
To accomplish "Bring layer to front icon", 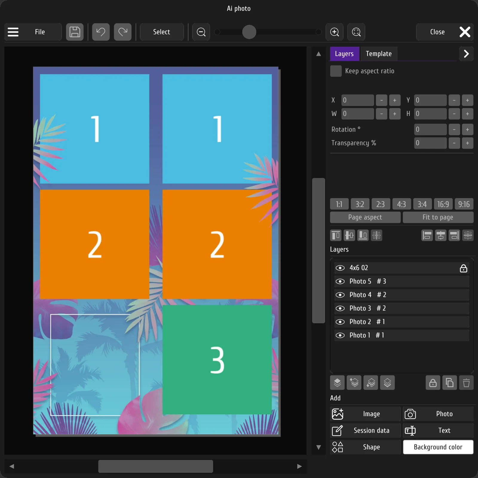I will 337,383.
